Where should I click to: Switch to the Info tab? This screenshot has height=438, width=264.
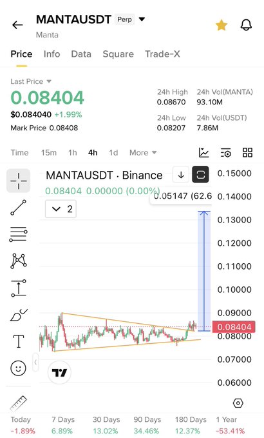pyautogui.click(x=52, y=54)
